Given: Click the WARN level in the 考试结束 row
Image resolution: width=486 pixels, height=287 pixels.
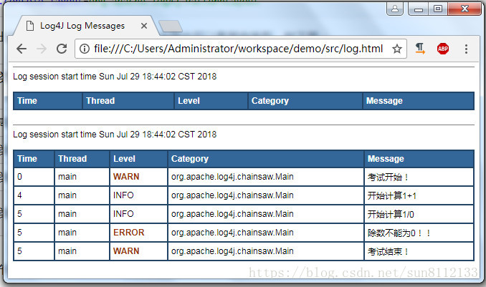Looking at the screenshot, I should coord(126,251).
